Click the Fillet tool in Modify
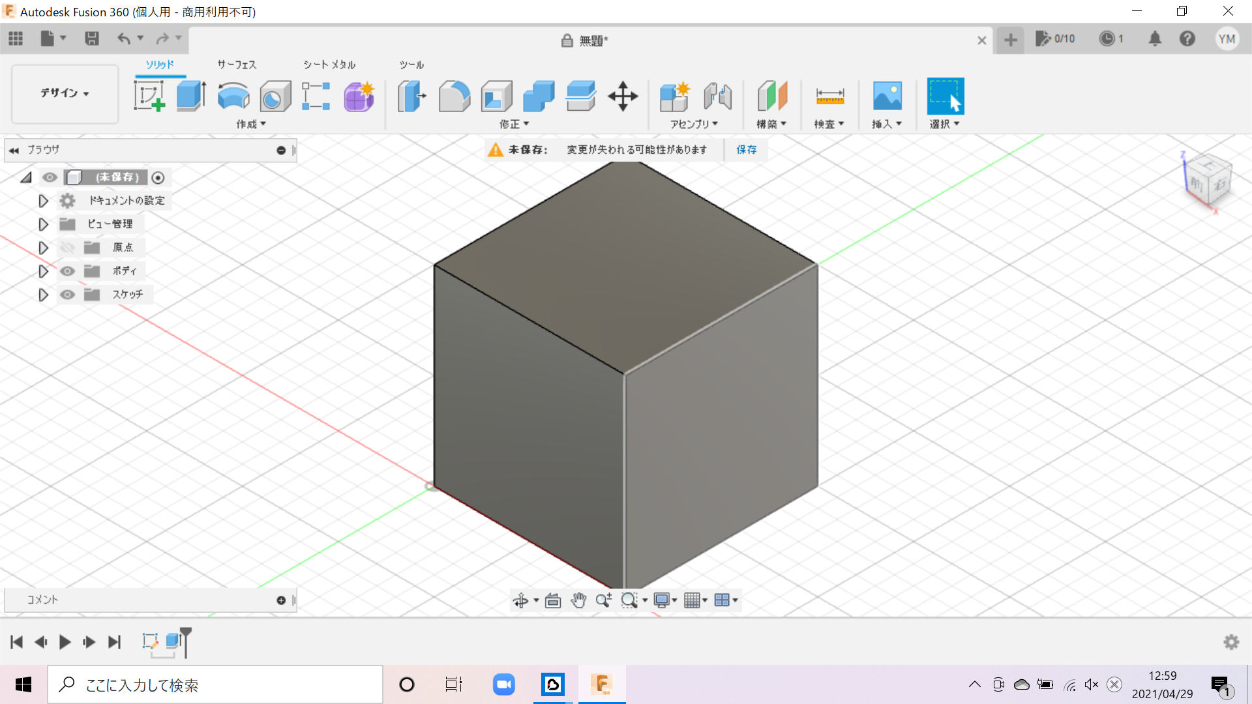Screen dimensions: 1252x704 pos(455,96)
